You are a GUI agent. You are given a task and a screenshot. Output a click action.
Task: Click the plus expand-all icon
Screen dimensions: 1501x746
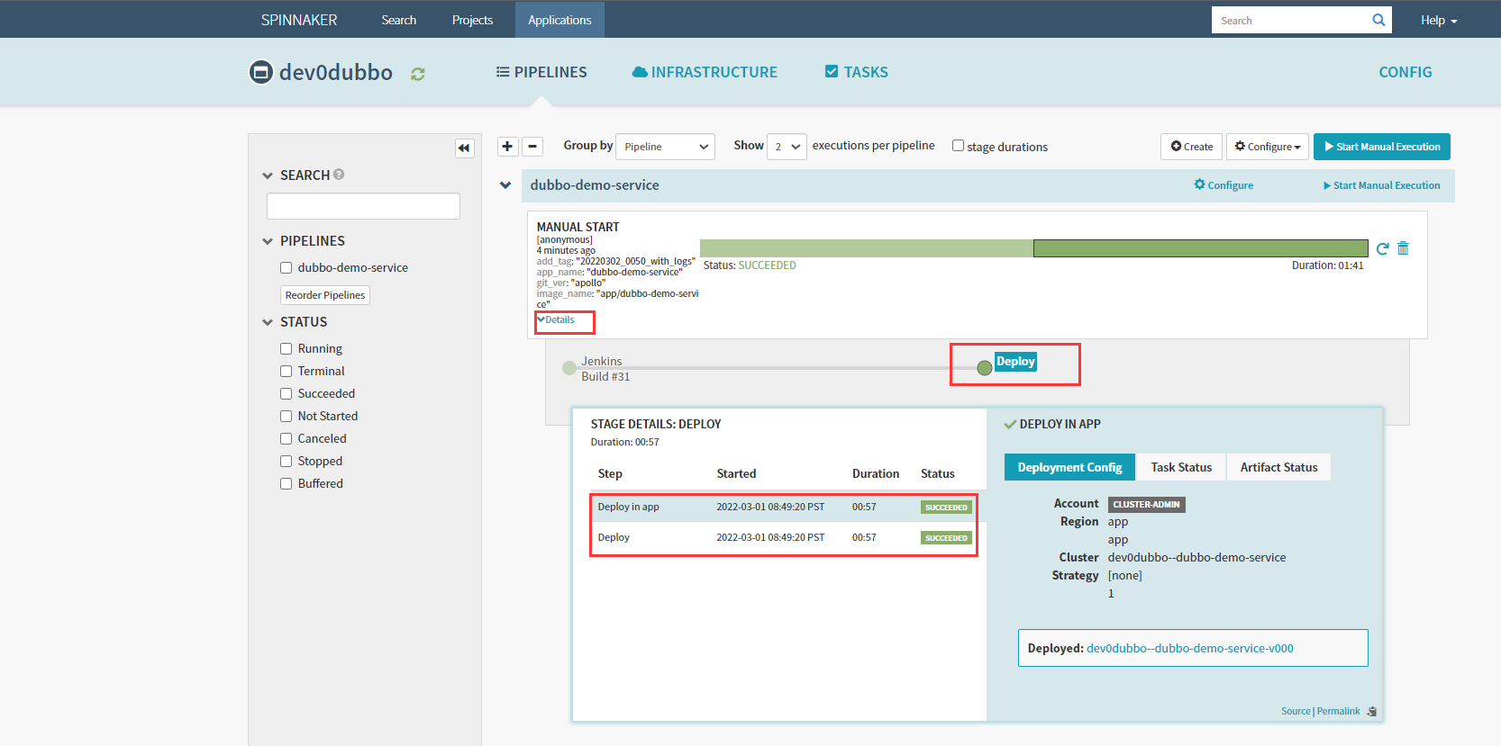point(507,146)
